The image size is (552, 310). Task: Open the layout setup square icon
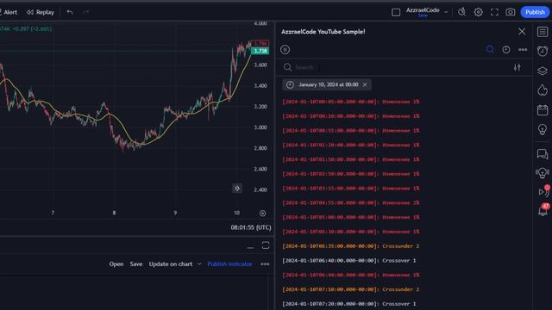(396, 12)
